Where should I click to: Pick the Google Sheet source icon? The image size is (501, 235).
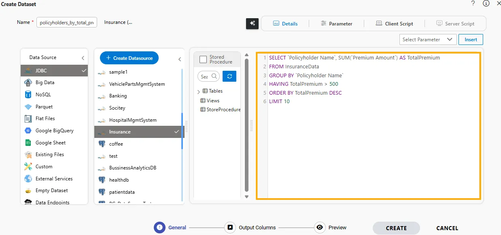(x=28, y=143)
